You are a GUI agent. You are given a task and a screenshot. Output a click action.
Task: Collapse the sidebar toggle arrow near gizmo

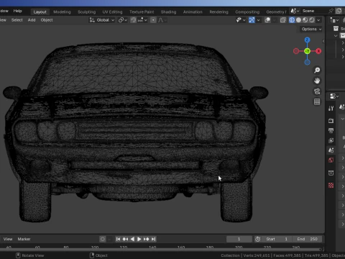323,41
